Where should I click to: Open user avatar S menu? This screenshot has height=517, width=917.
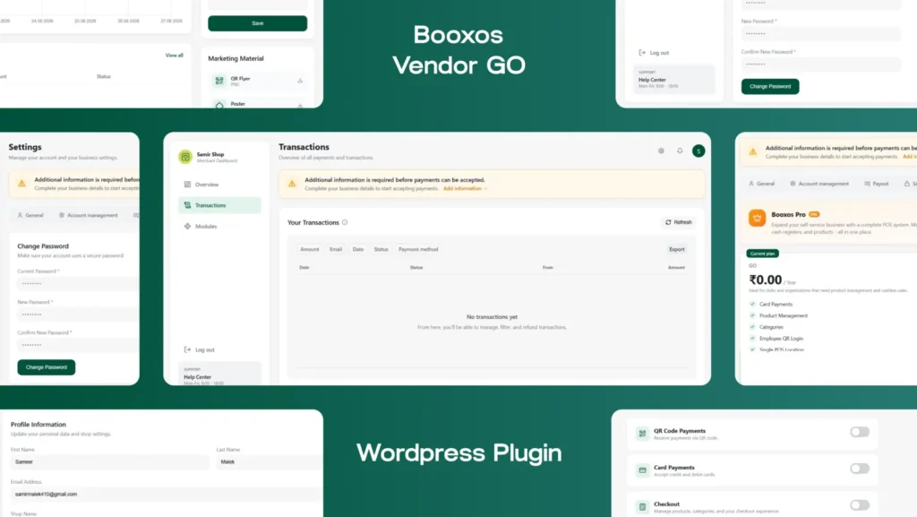pyautogui.click(x=698, y=151)
